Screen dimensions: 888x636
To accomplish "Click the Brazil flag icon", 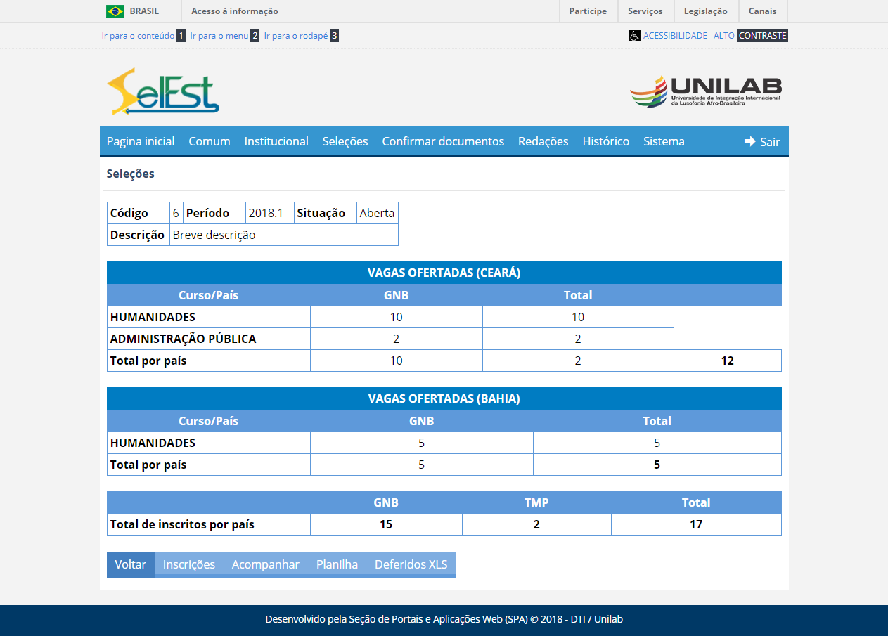I will coord(115,11).
